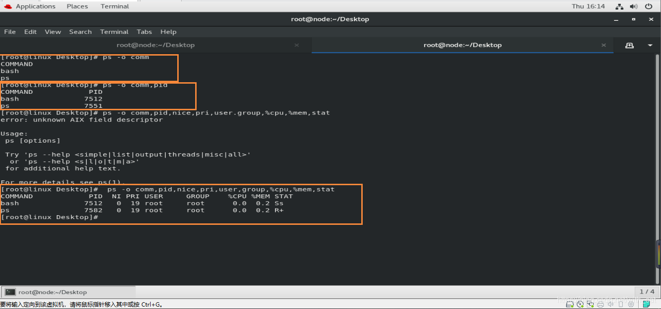This screenshot has width=661, height=309.
Task: Switch to the first root@node:~/Desktop tab
Action: 155,45
